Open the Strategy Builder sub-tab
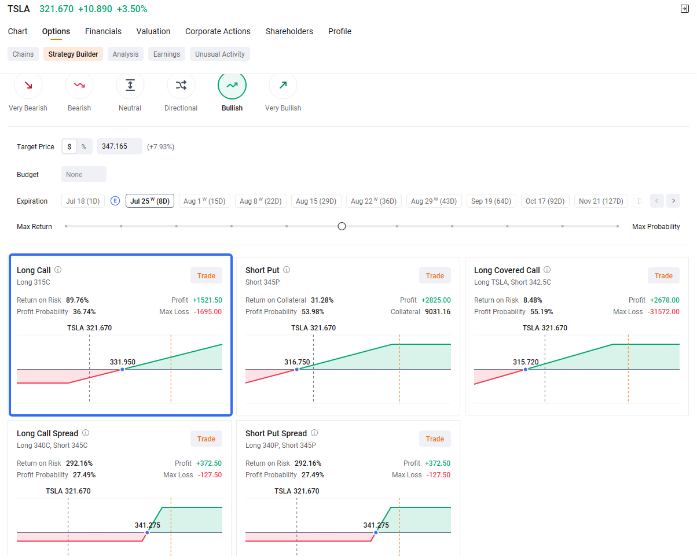The width and height of the screenshot is (697, 556). pyautogui.click(x=74, y=54)
